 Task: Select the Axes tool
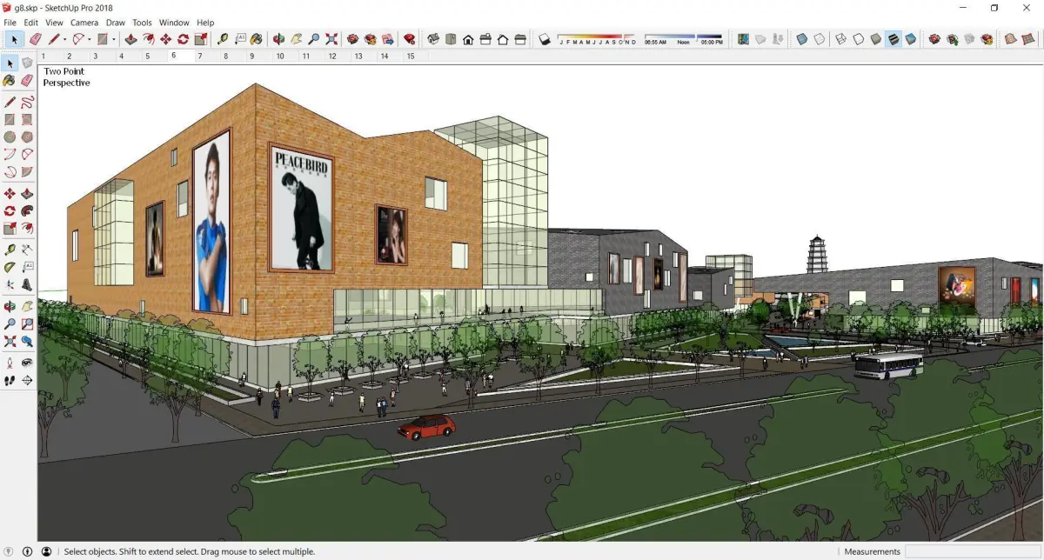pos(10,284)
